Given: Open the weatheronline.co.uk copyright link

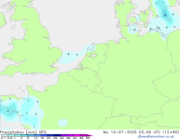Looking at the screenshot, I should [x=156, y=136].
